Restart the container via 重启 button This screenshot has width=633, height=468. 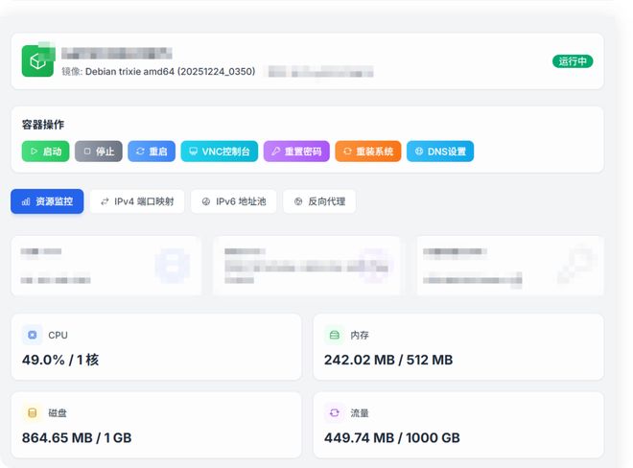[152, 152]
